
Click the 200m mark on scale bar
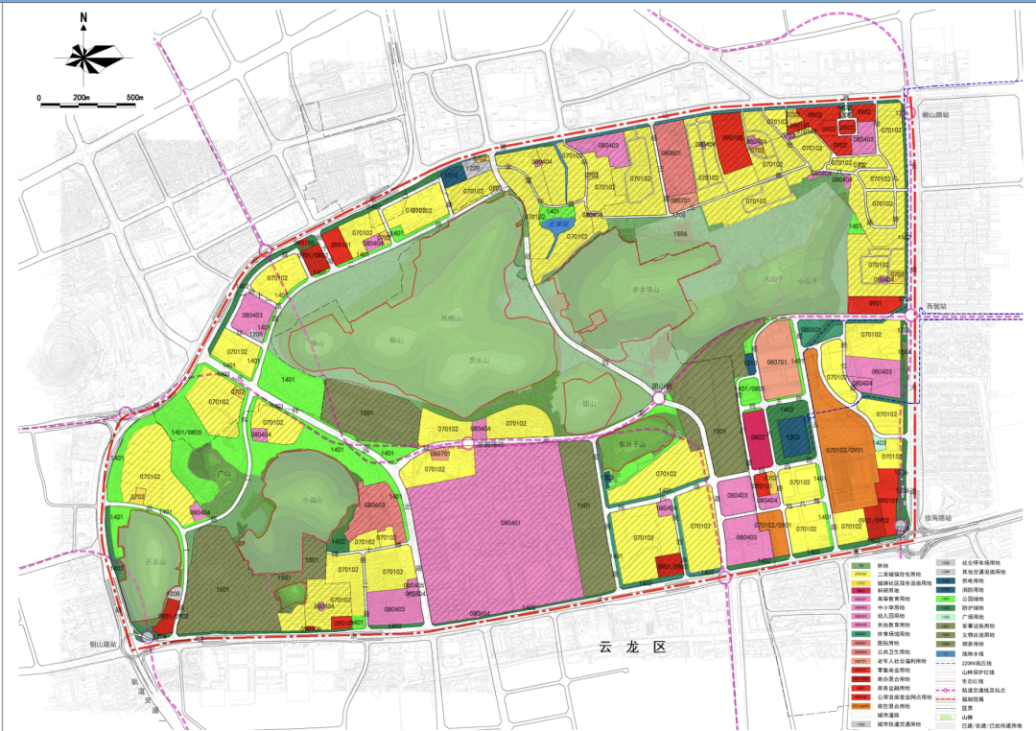[x=82, y=97]
